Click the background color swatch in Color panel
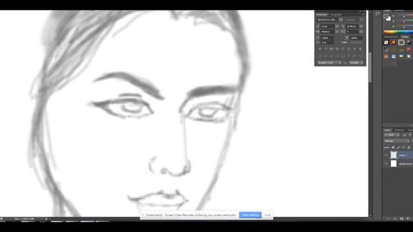The width and height of the screenshot is (413, 232). pyautogui.click(x=388, y=19)
